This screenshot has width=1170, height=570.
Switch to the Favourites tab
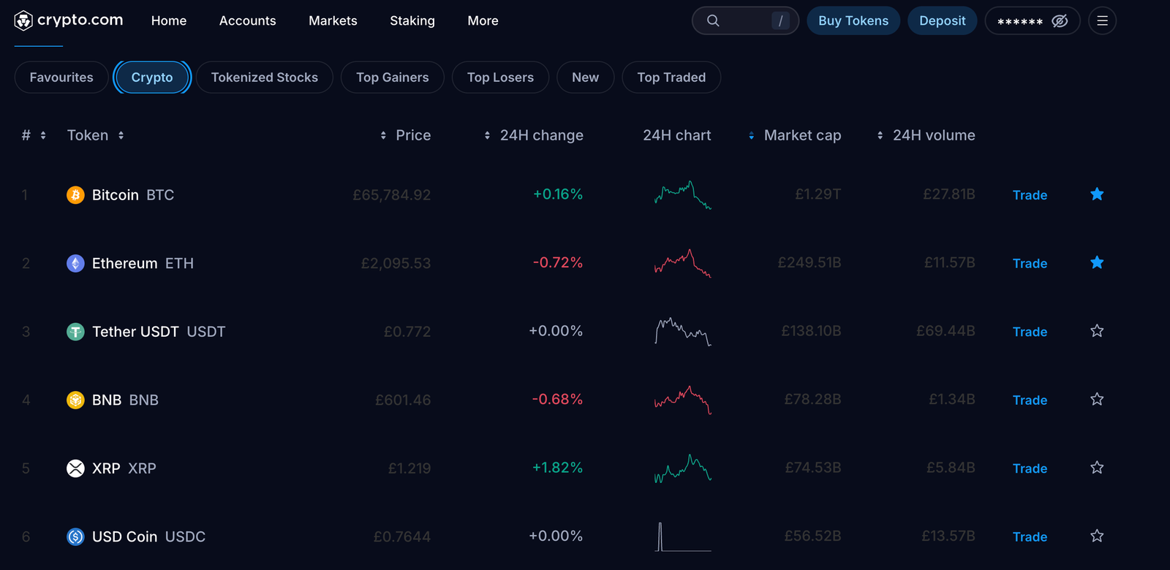coord(61,77)
